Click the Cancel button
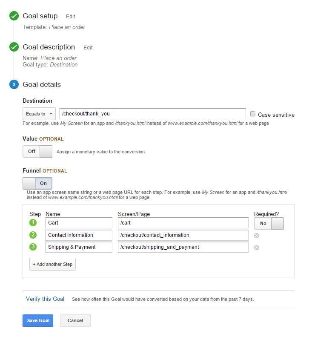Image resolution: width=309 pixels, height=340 pixels. click(x=75, y=320)
